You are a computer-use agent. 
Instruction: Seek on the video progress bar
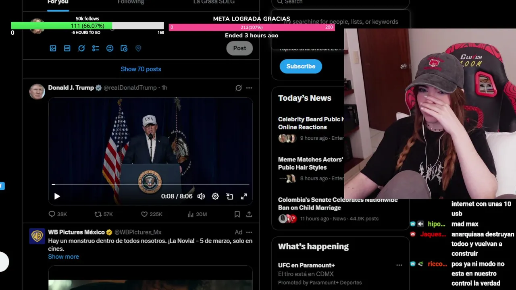pos(151,184)
